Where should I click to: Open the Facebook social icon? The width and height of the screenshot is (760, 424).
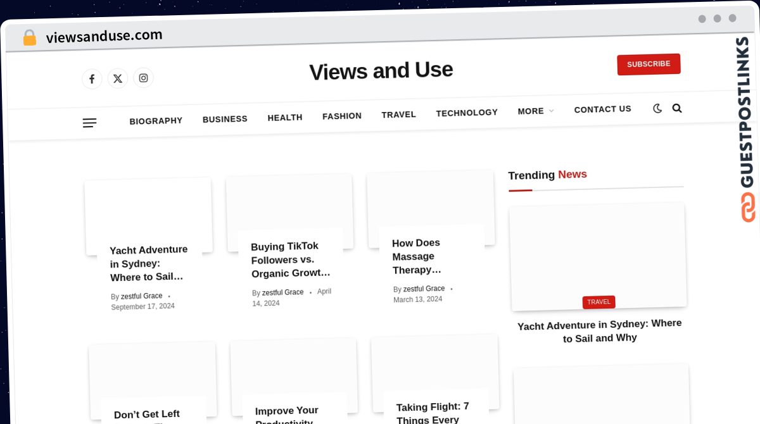pos(92,78)
